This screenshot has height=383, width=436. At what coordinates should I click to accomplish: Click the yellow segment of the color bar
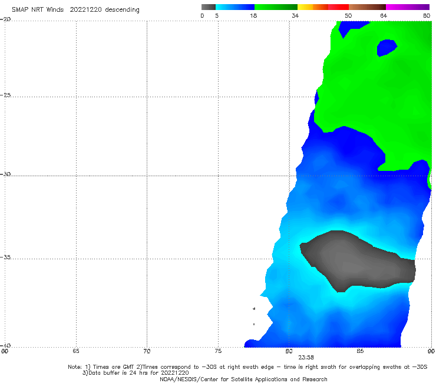click(x=305, y=7)
